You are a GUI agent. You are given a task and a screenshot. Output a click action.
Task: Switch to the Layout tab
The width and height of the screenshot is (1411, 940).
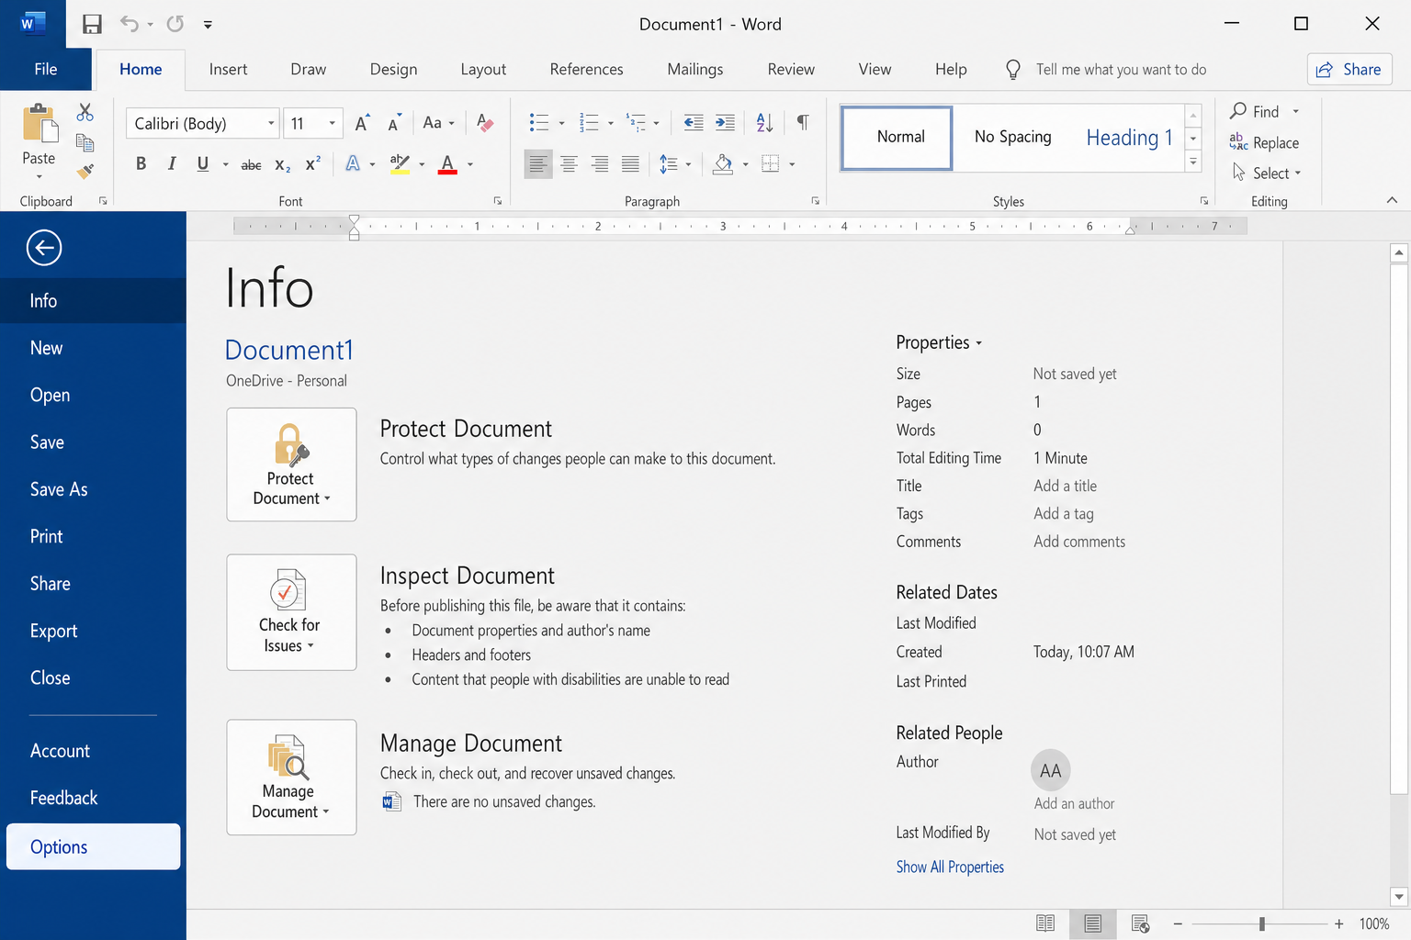pyautogui.click(x=483, y=69)
